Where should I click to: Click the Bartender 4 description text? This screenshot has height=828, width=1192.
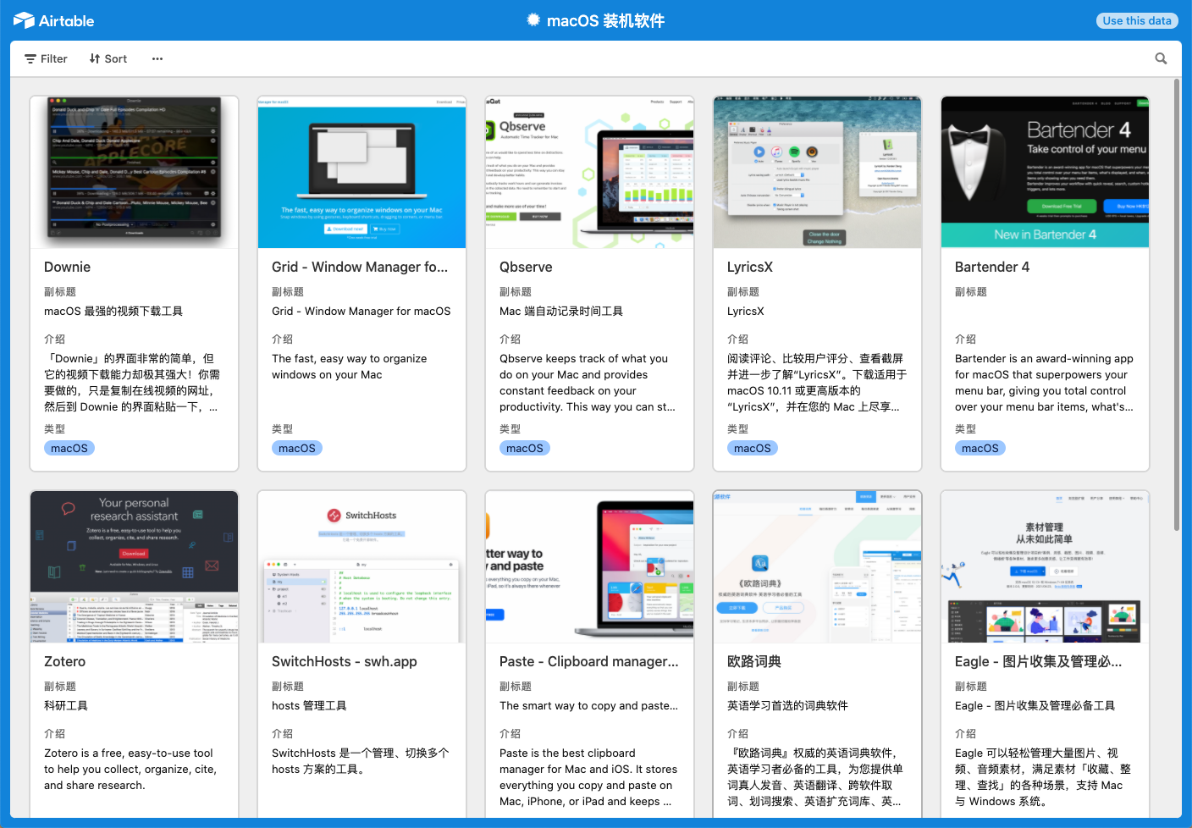point(1044,383)
